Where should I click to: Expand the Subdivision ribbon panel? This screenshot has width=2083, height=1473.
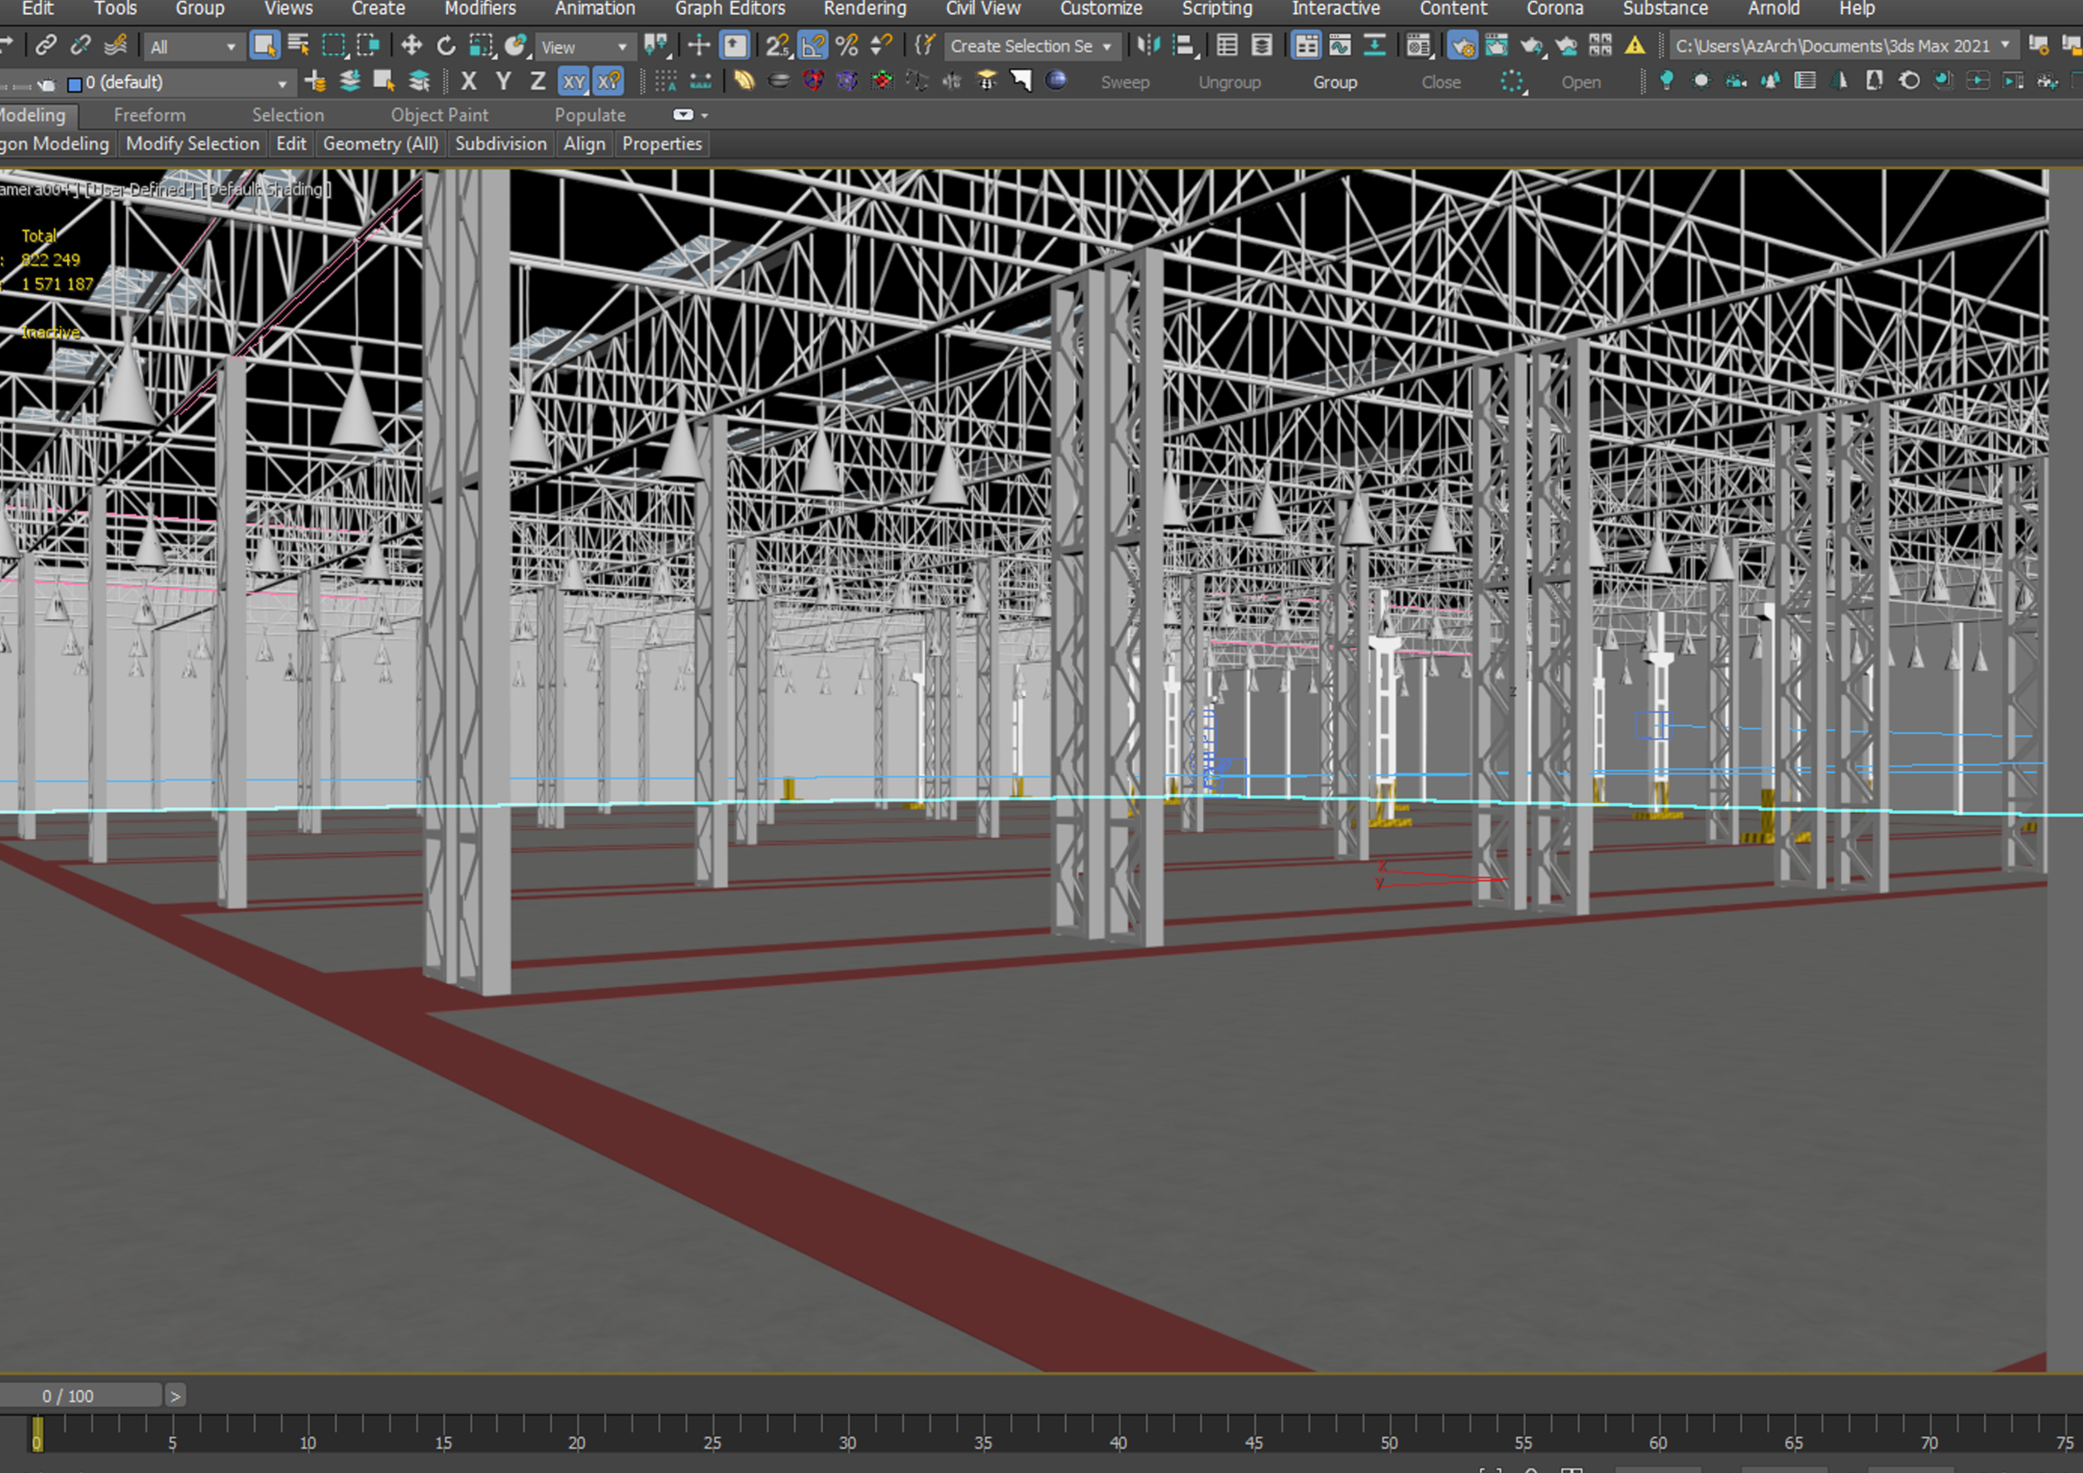(501, 143)
